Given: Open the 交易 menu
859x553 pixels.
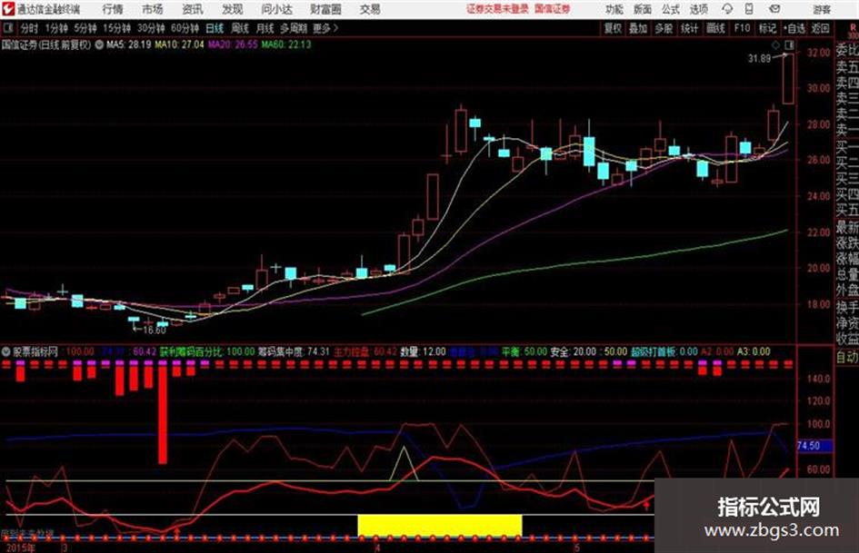Looking at the screenshot, I should [x=370, y=9].
